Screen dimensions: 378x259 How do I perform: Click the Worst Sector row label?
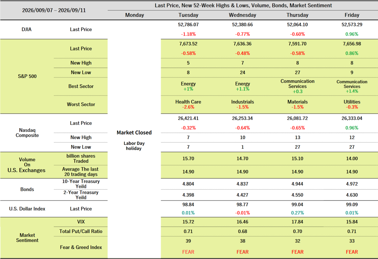(81, 104)
